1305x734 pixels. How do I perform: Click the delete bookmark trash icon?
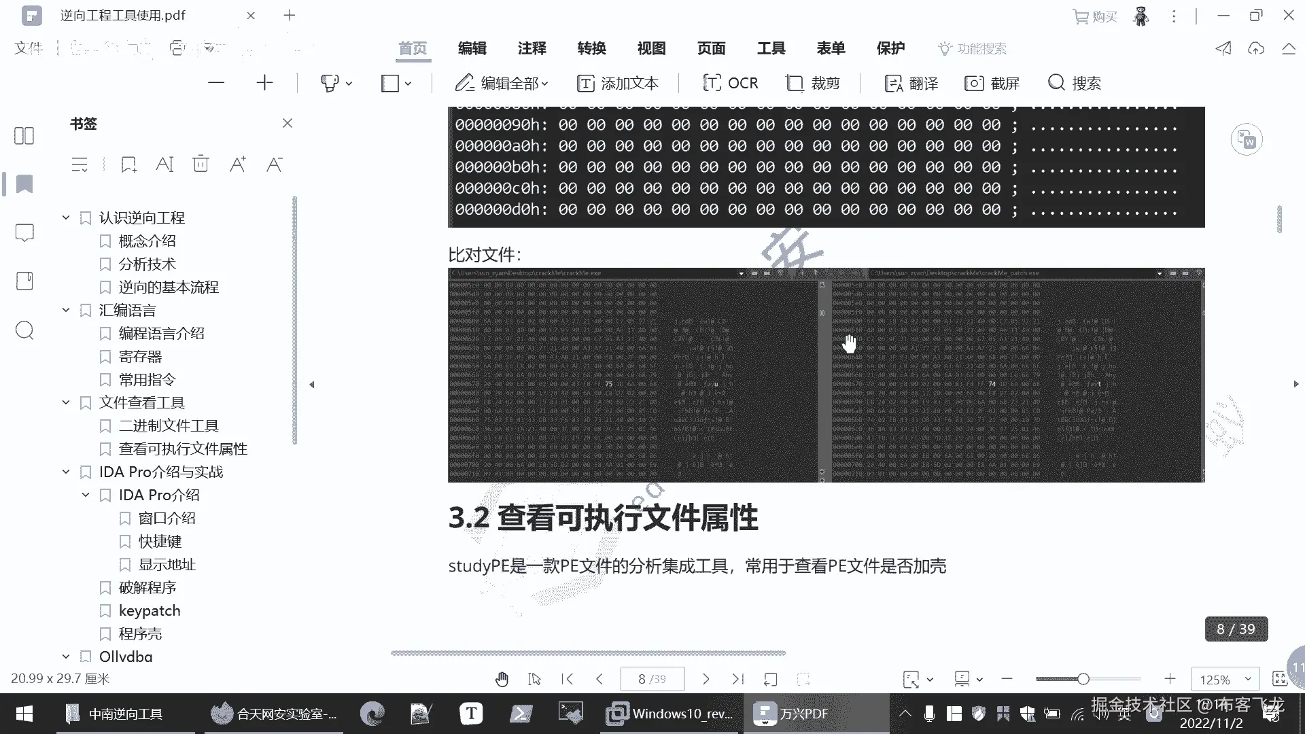point(201,164)
